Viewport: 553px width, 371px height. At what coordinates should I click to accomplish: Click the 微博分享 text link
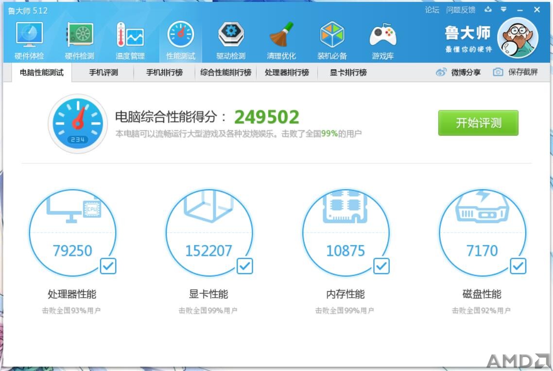466,72
